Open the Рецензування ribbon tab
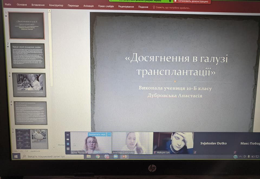Viewport: 260px width, 179px height. point(126,7)
